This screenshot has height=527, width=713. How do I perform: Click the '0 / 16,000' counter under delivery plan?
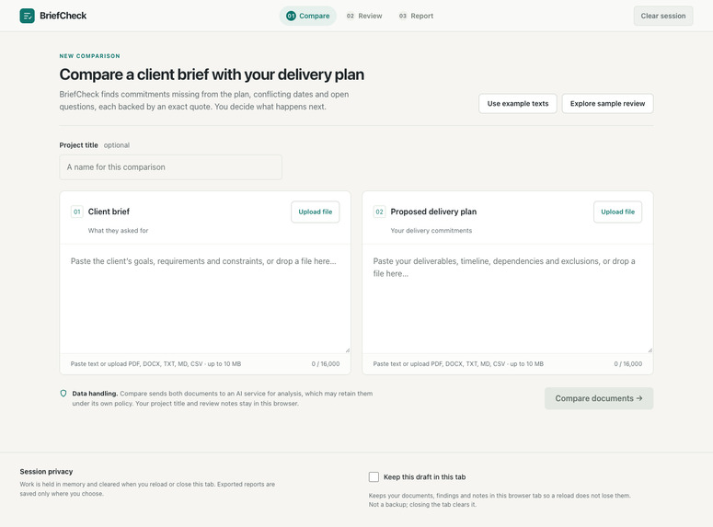628,364
